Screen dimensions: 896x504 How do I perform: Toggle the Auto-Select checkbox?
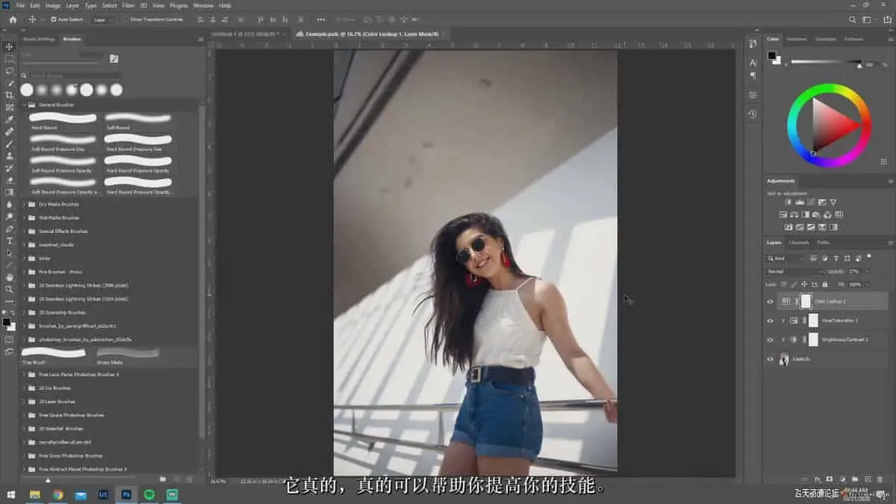pyautogui.click(x=54, y=19)
